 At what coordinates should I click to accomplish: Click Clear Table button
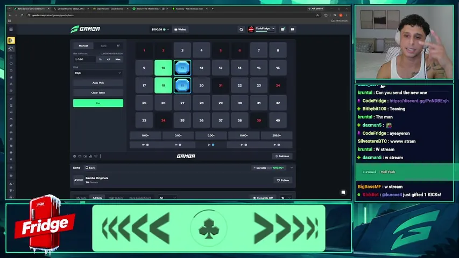(x=98, y=93)
